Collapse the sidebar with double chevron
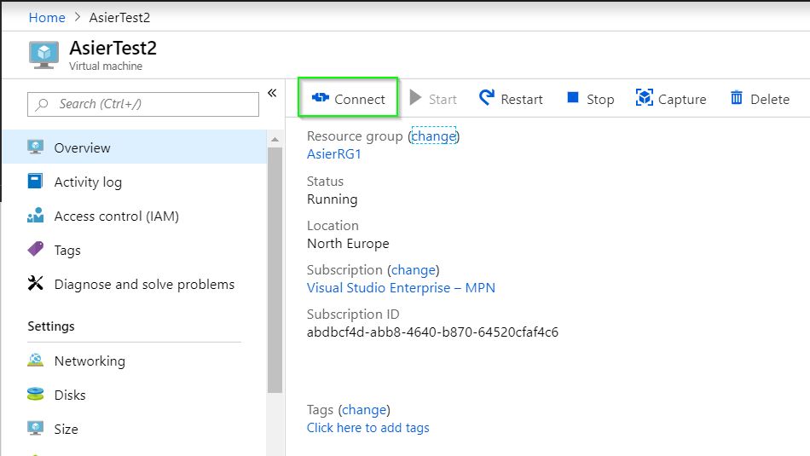The image size is (810, 456). (272, 93)
